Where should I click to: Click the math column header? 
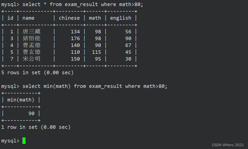(x=95, y=18)
